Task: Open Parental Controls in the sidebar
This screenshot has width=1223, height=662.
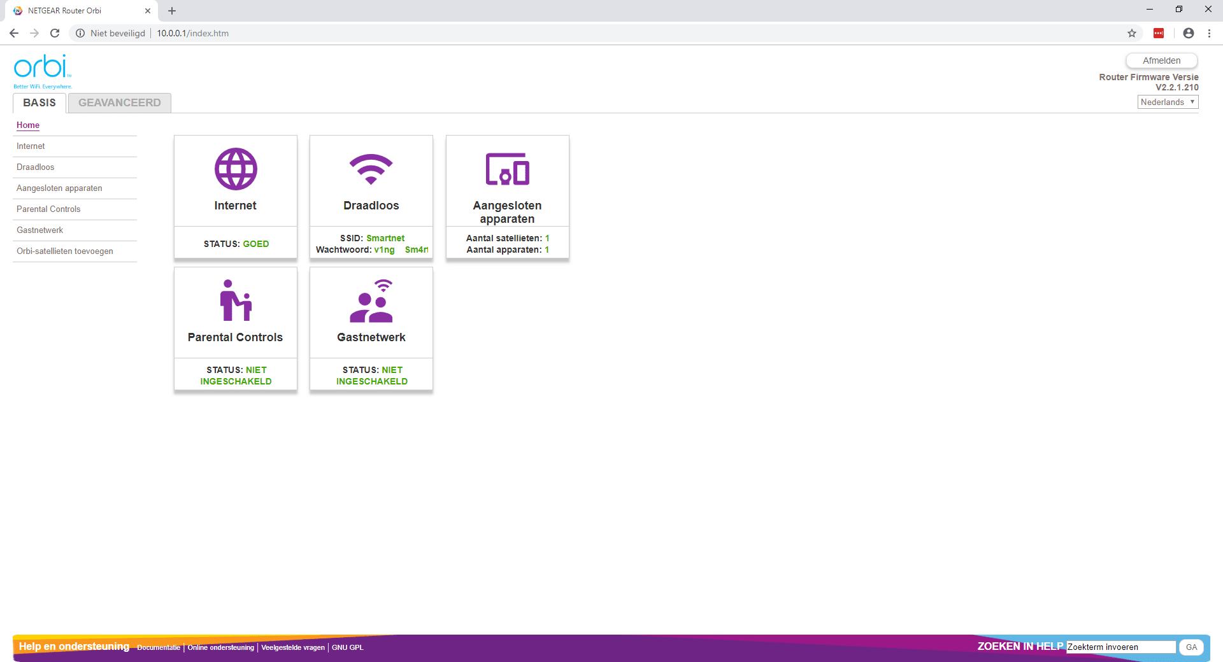Action: point(48,209)
